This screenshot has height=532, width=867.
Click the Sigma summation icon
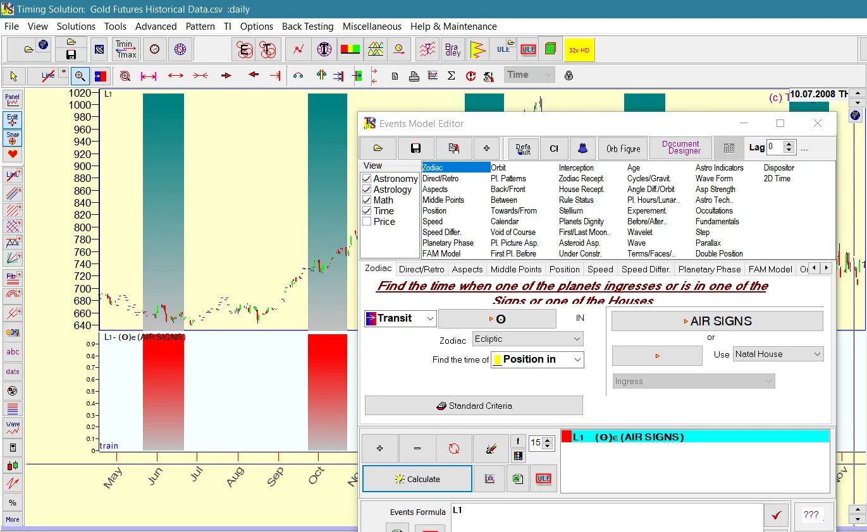[x=452, y=76]
